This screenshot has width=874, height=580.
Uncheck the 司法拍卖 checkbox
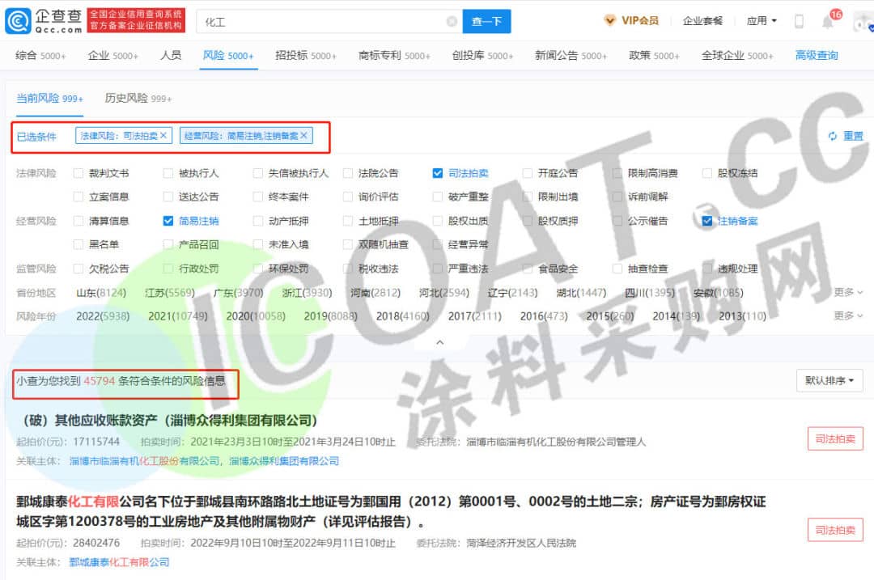pyautogui.click(x=438, y=173)
